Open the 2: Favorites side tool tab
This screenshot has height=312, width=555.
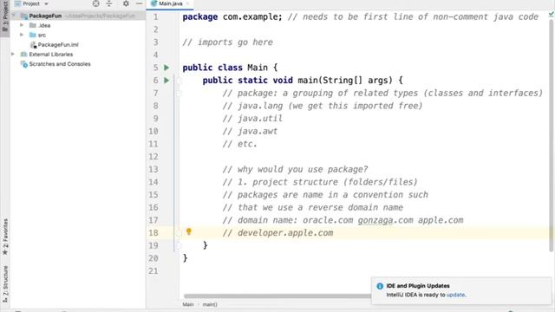click(x=5, y=237)
